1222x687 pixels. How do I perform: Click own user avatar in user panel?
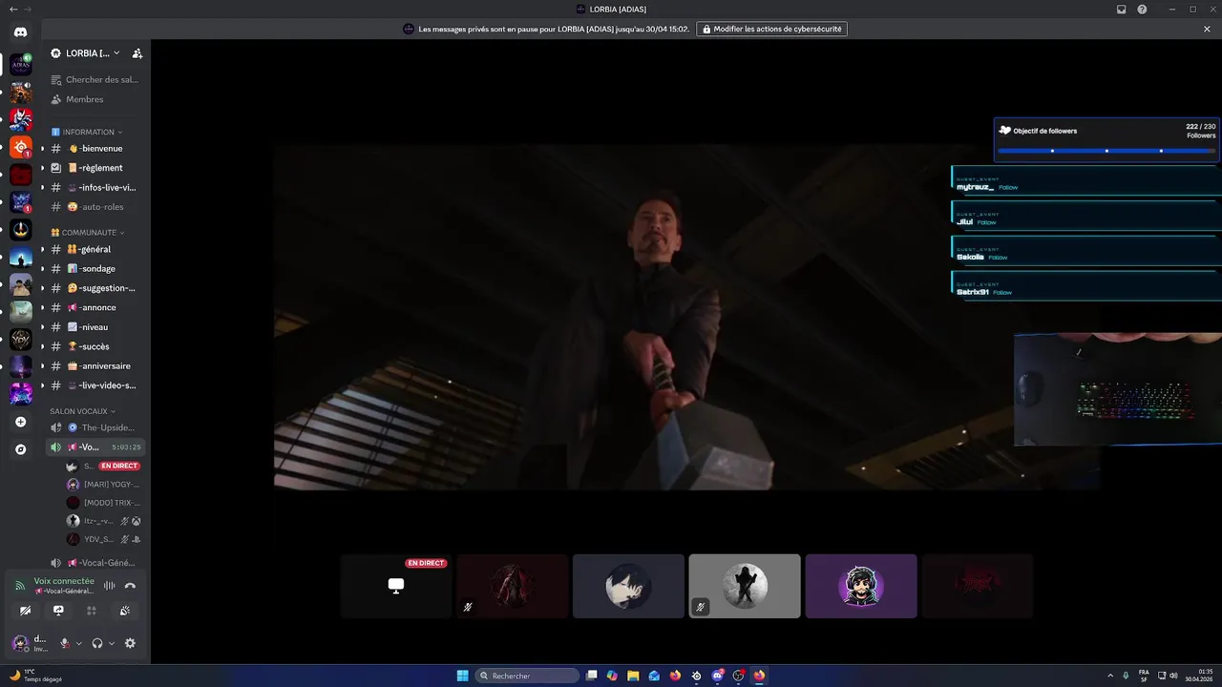tap(20, 643)
